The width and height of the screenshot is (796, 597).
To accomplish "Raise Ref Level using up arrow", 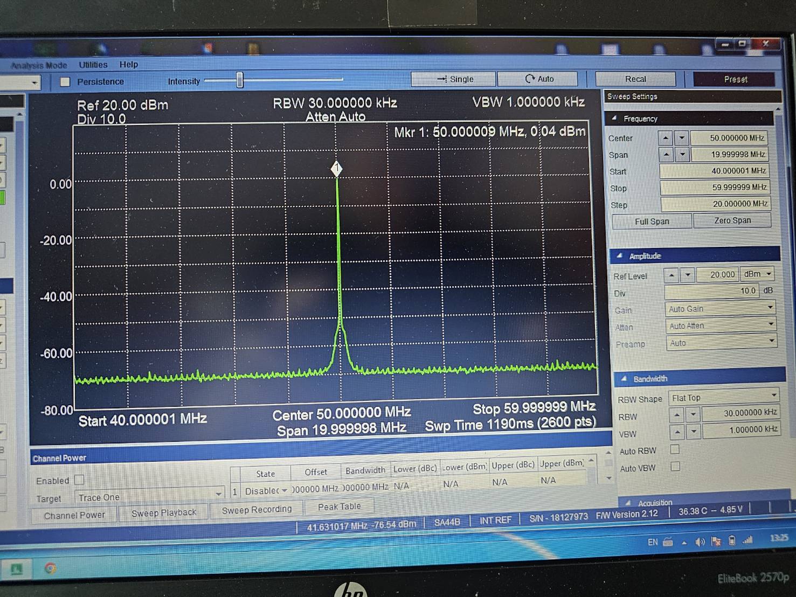I will click(x=672, y=275).
